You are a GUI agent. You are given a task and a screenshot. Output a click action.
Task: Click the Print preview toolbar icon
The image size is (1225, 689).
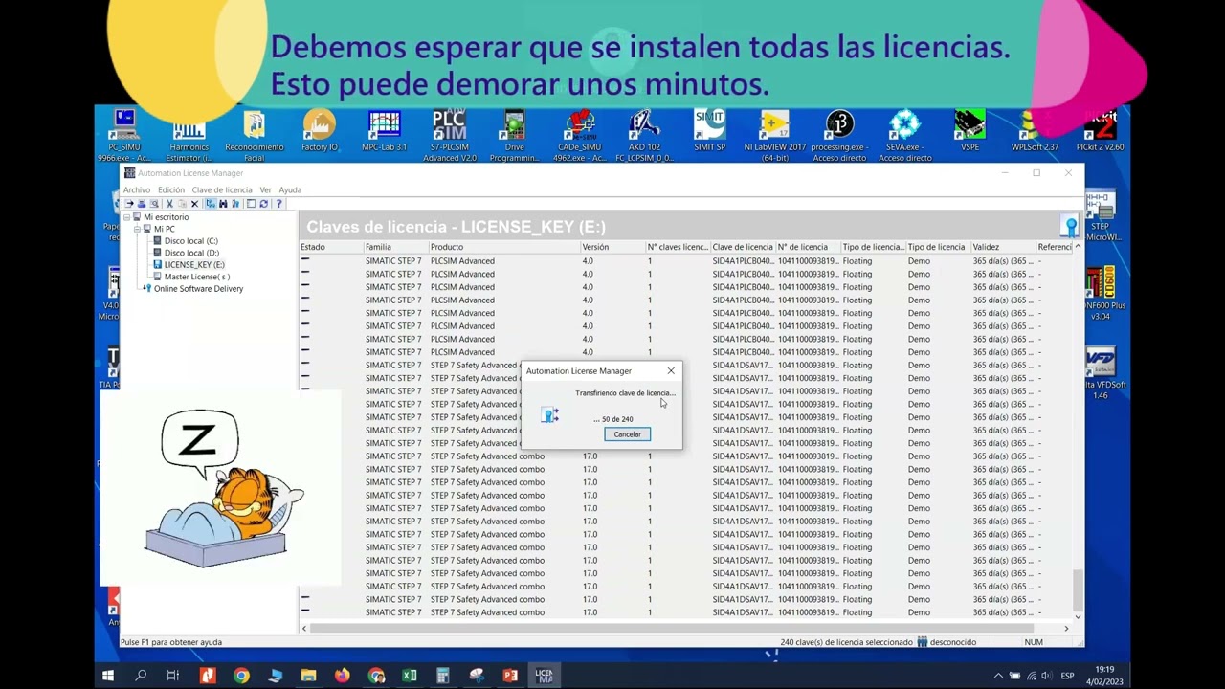[154, 204]
